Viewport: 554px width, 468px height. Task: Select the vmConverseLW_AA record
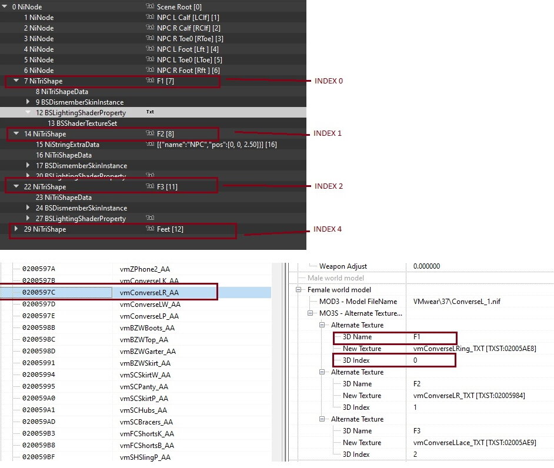136,304
